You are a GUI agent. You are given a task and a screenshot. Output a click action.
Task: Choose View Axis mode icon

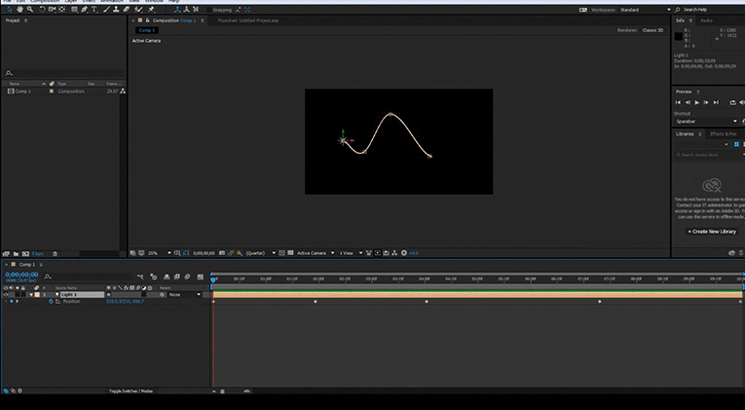[x=196, y=10]
